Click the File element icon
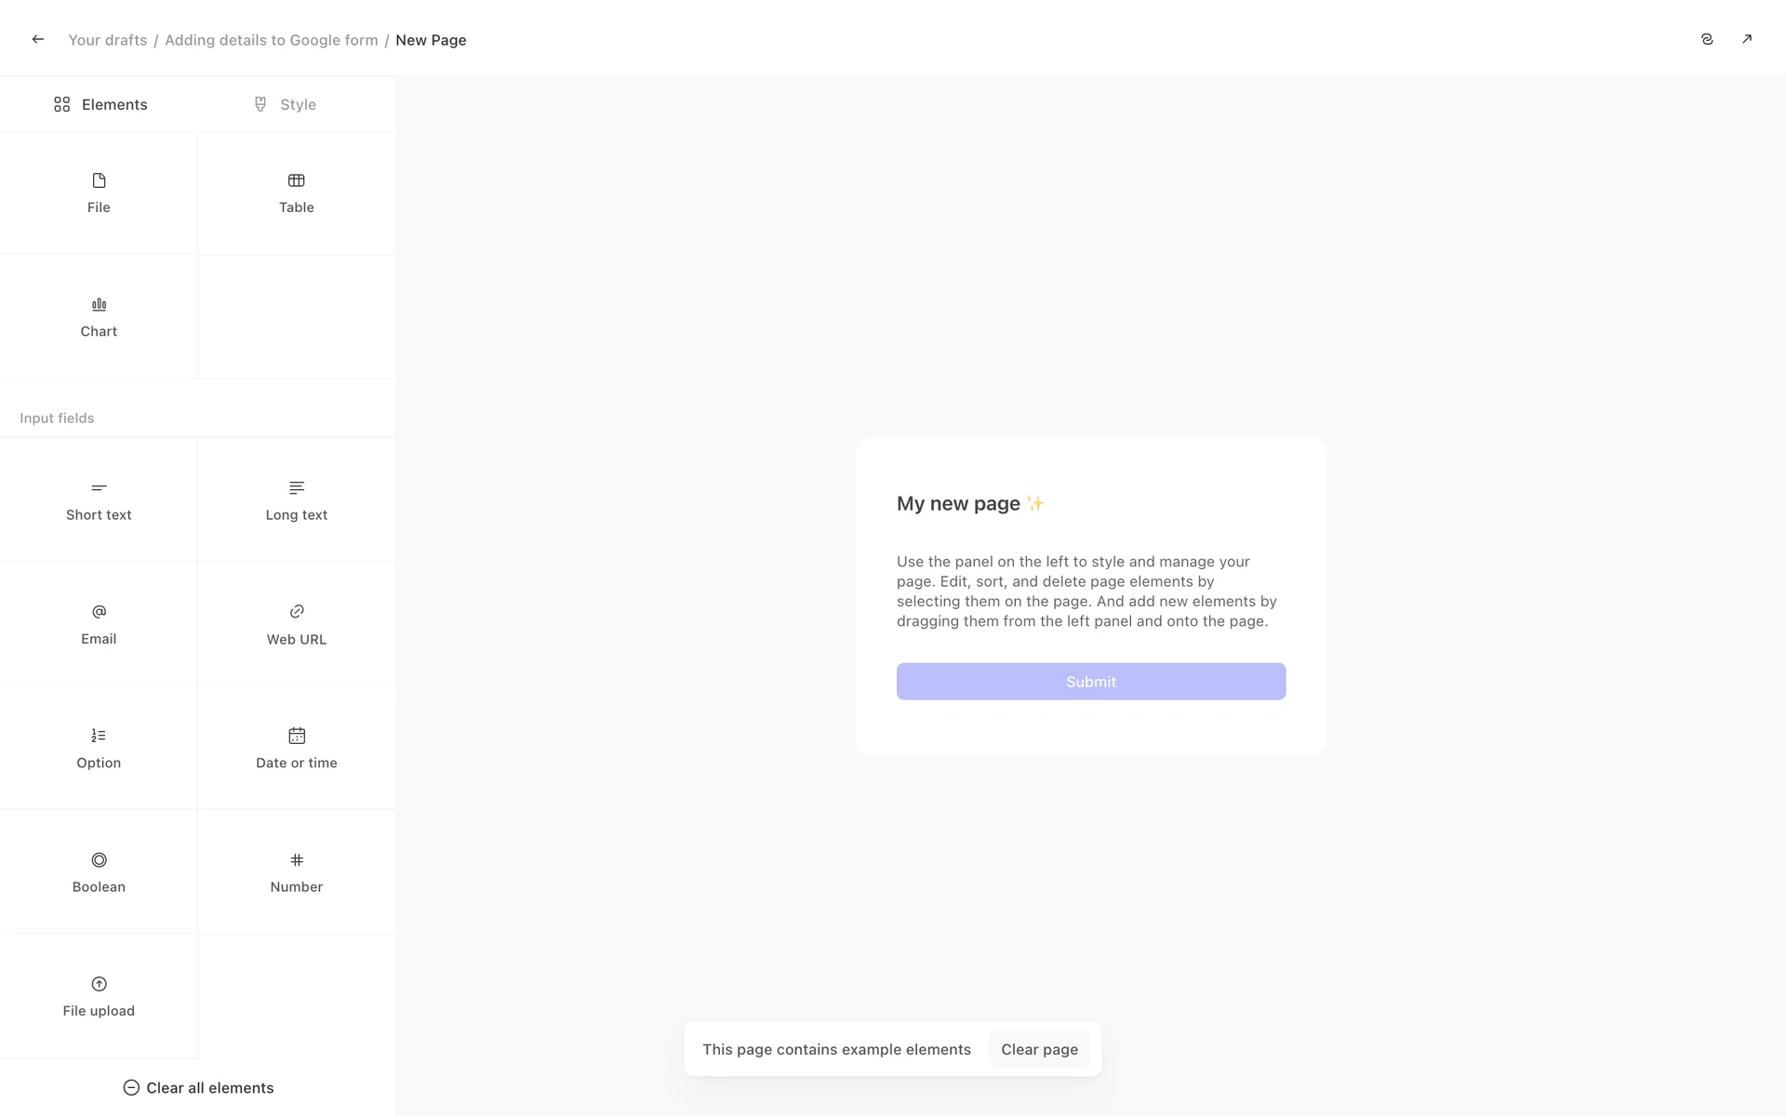 pos(99,180)
